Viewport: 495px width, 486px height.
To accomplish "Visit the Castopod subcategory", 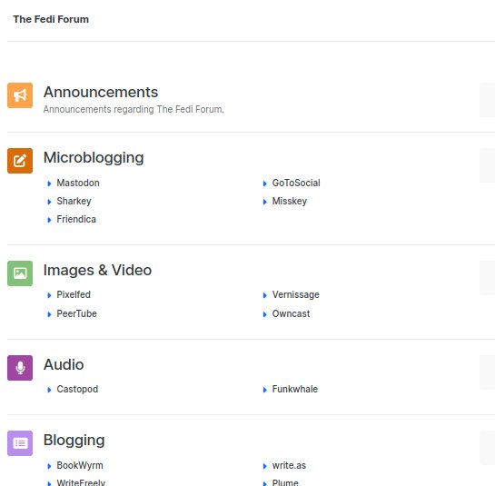I will pos(77,389).
